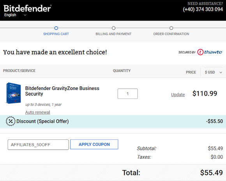Click the Thawte secured-by badge
The height and width of the screenshot is (181, 226).
(x=201, y=52)
